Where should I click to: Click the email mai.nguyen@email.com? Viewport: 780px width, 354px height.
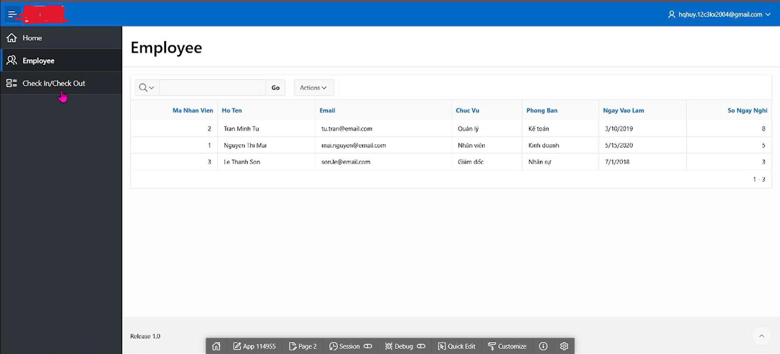click(353, 145)
